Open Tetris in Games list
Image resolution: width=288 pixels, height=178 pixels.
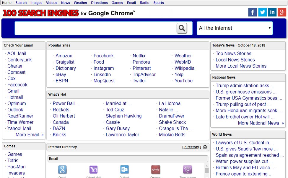13,160
